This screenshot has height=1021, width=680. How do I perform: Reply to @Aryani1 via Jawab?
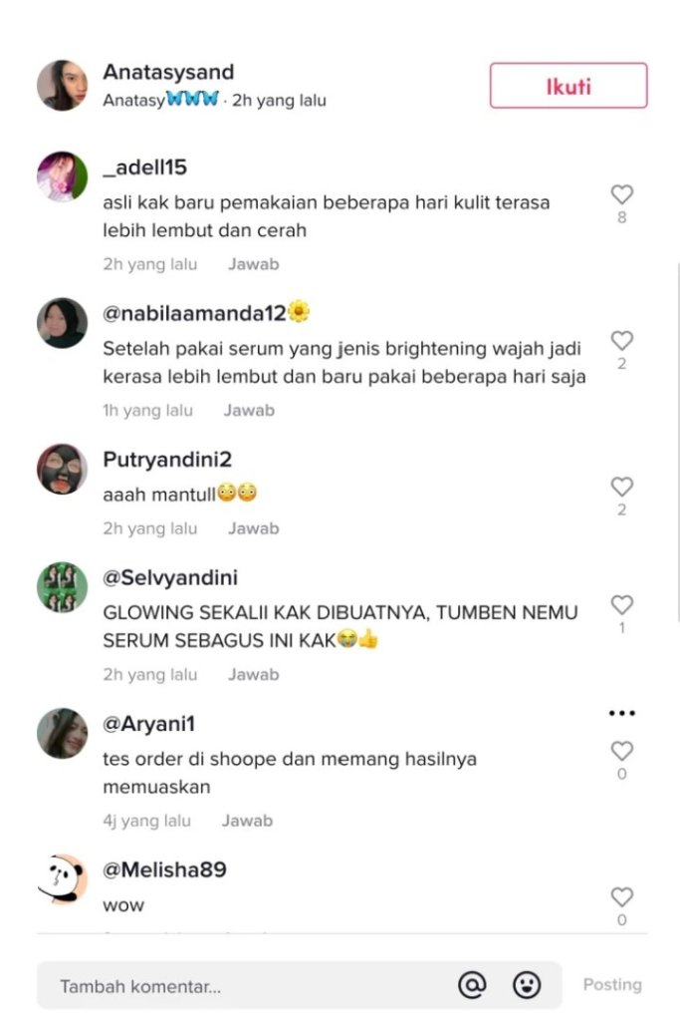pyautogui.click(x=247, y=821)
